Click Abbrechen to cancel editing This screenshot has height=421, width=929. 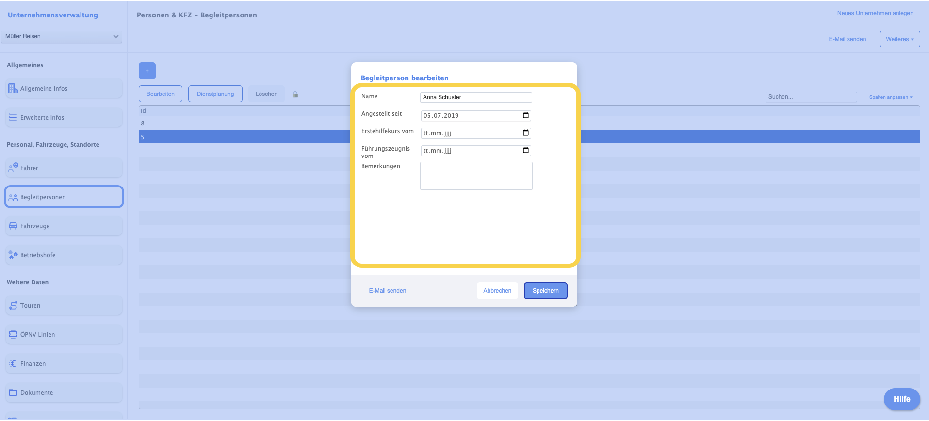point(497,291)
